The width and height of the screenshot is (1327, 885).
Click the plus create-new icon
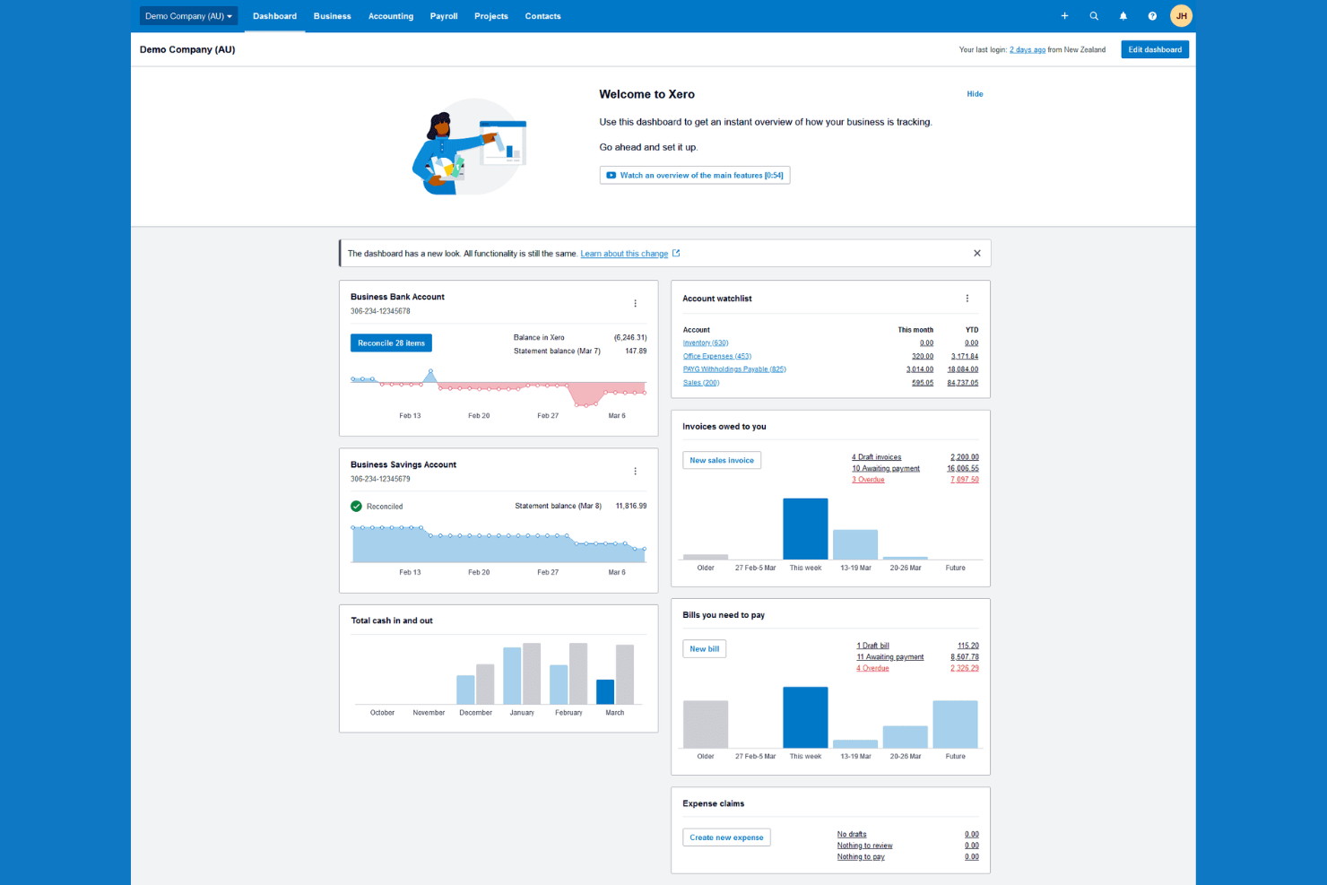tap(1064, 16)
